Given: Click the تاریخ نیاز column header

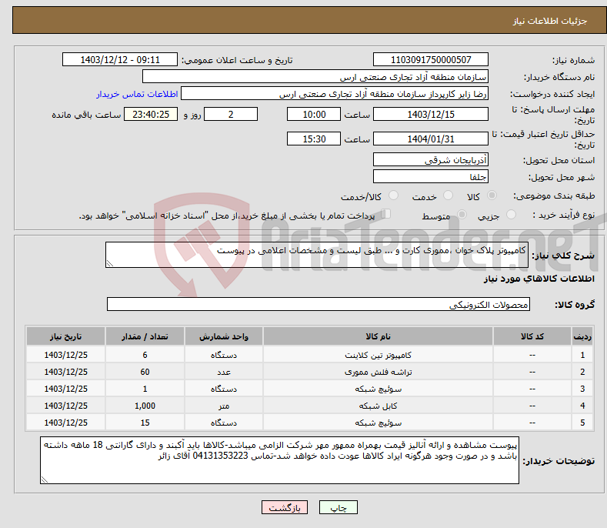Looking at the screenshot, I should point(66,336).
